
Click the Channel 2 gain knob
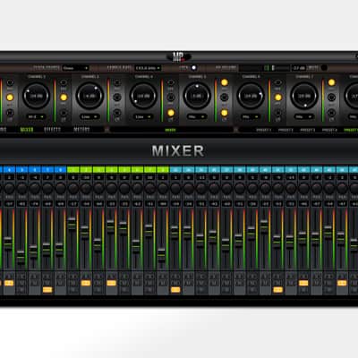pyautogui.click(x=37, y=96)
